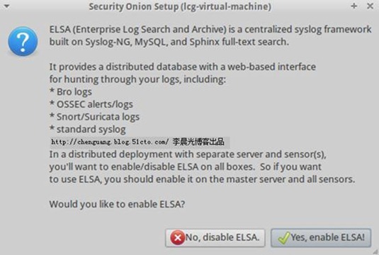Choose "No, disable ELSA."
Viewport: 379px width, 255px height.
215,238
